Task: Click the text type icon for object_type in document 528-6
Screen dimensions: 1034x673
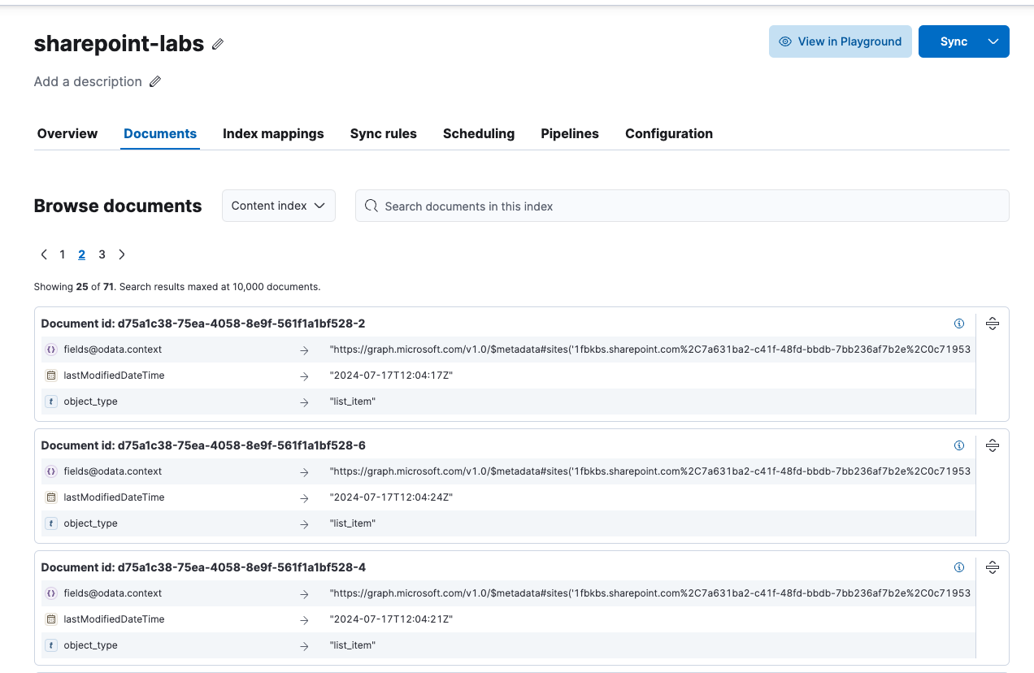Action: pyautogui.click(x=51, y=523)
